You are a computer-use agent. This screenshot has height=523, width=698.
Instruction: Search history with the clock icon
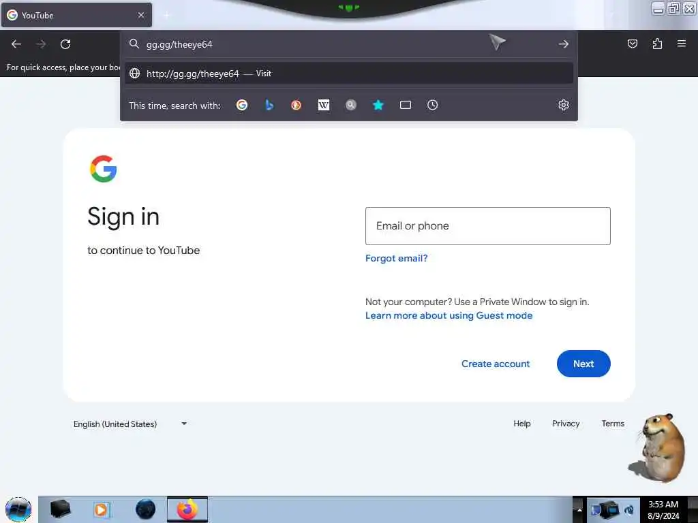[x=432, y=105]
